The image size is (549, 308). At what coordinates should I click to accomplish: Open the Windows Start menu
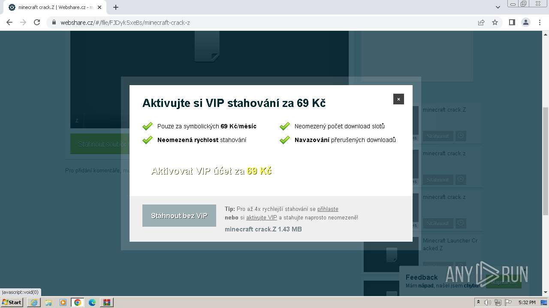coord(12,302)
